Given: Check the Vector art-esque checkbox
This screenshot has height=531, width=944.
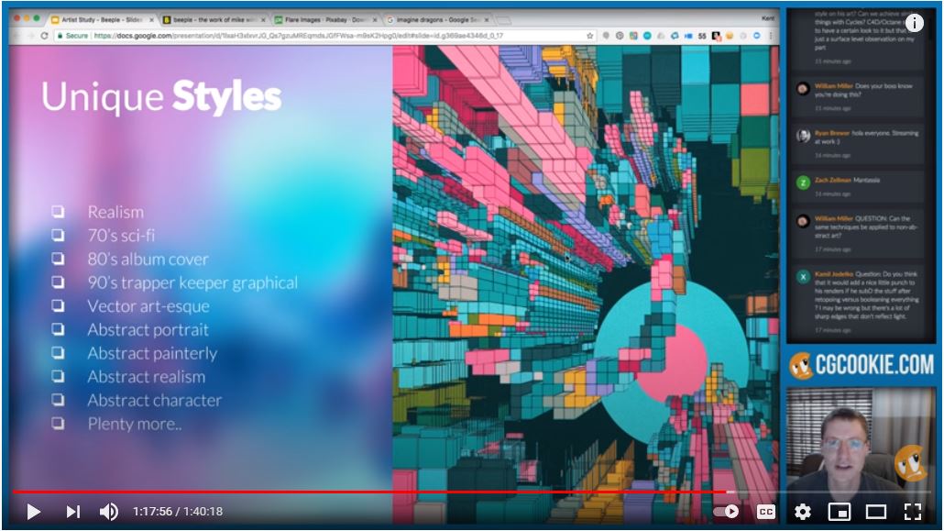Looking at the screenshot, I should coord(58,305).
